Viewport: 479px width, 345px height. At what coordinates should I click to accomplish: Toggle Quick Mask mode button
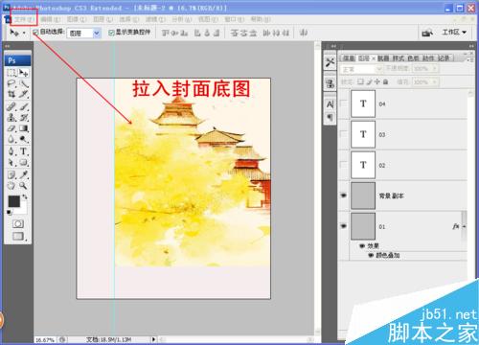coord(18,223)
